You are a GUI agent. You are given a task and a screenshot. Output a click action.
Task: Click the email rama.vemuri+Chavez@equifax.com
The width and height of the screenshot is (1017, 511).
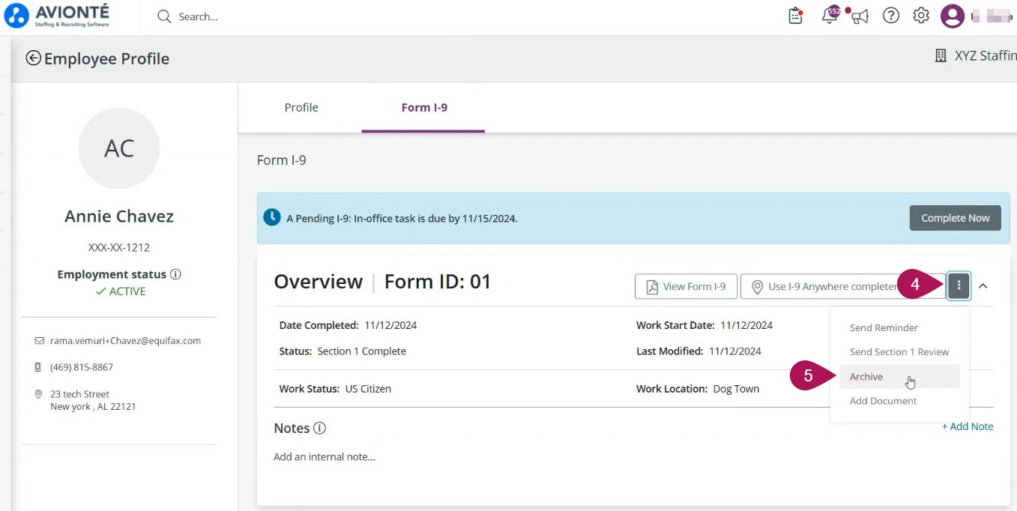(x=126, y=341)
